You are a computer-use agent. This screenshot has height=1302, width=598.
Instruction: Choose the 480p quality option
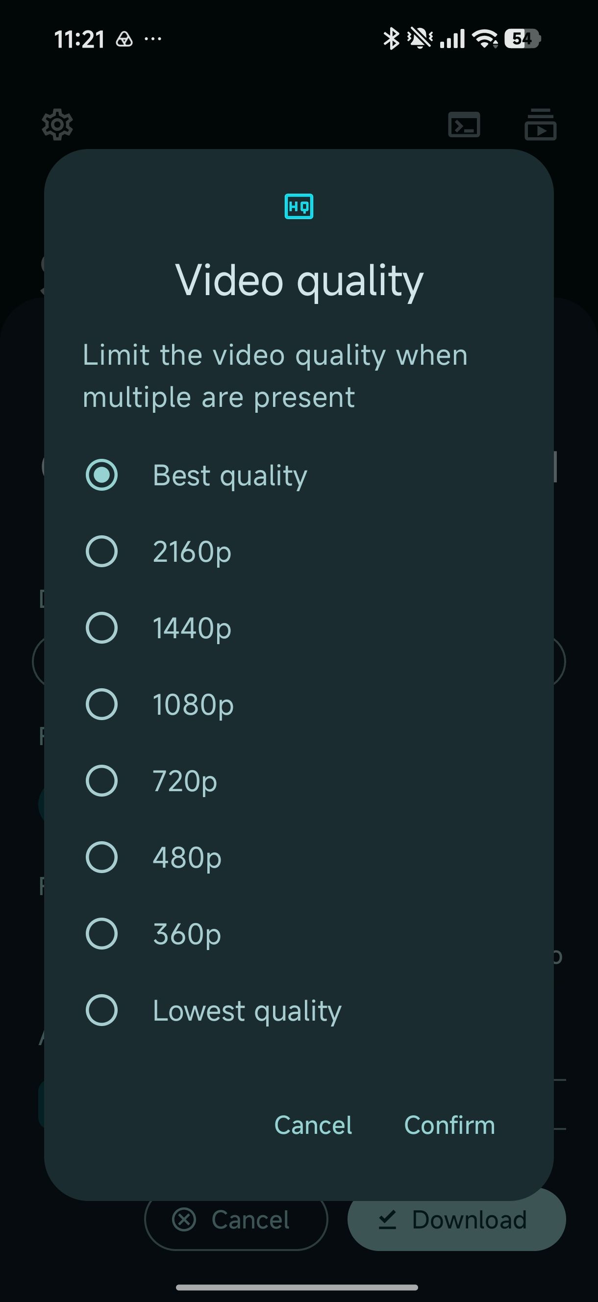pyautogui.click(x=299, y=857)
